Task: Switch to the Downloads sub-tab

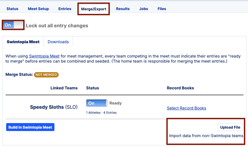Action: click(58, 42)
